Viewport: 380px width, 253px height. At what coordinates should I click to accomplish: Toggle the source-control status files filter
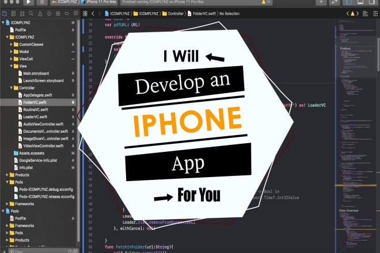coord(75,251)
